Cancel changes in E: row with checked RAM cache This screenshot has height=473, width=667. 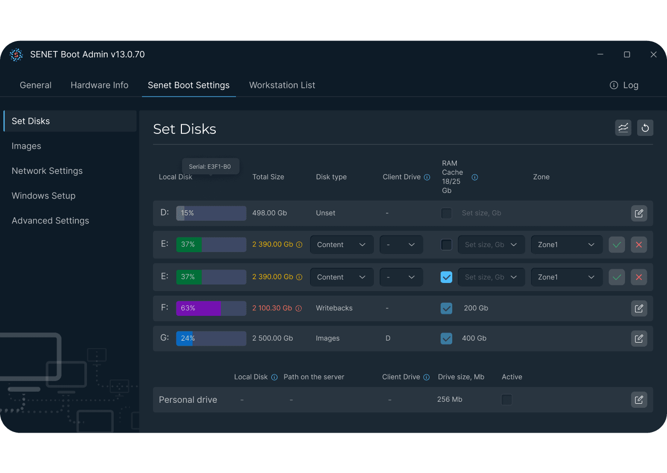639,277
